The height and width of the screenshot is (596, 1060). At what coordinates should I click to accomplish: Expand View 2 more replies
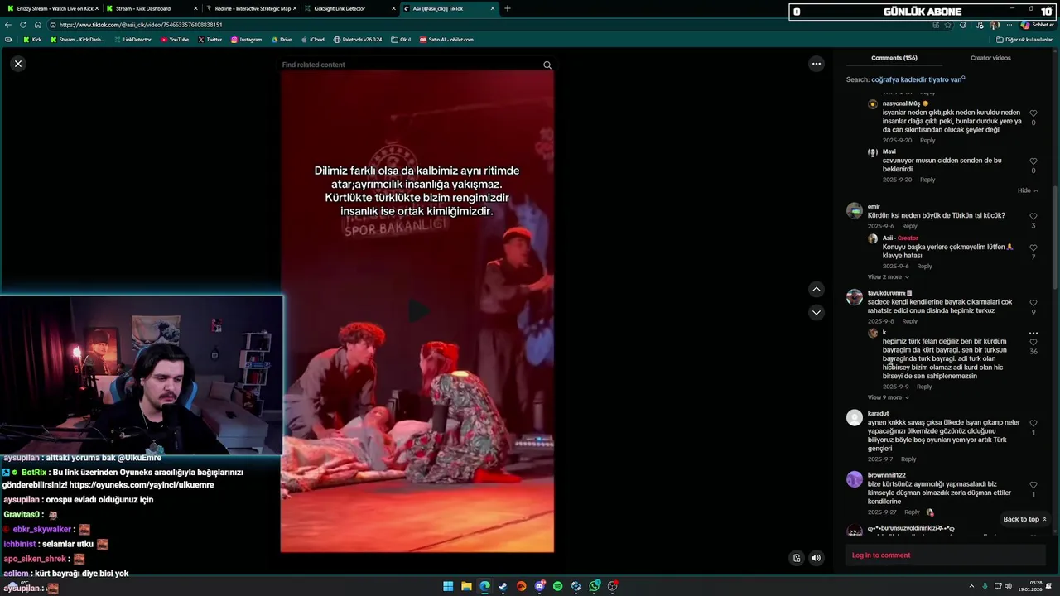point(888,276)
